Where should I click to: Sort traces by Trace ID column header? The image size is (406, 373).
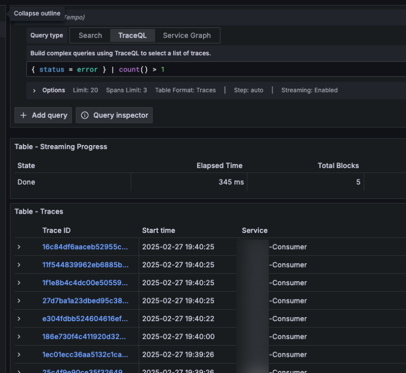tap(56, 230)
